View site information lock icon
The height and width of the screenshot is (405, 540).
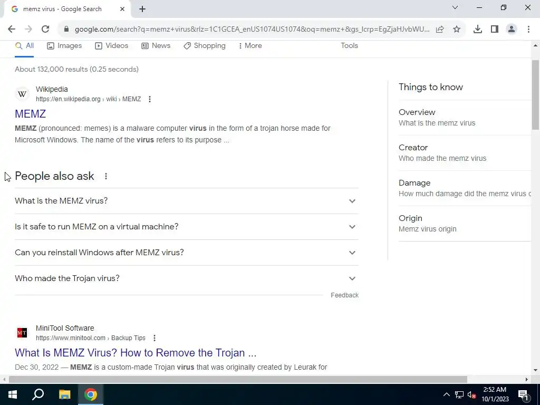click(x=66, y=30)
